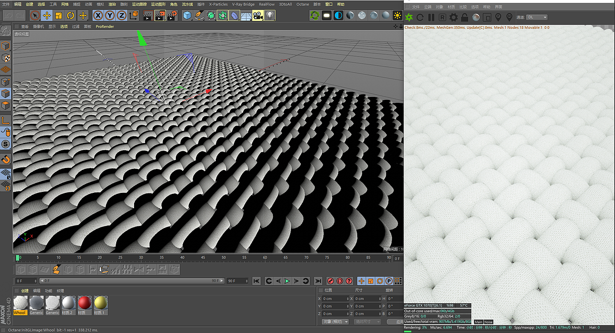
Task: Select the 材质.2 grey material sphere
Action: (x=68, y=305)
